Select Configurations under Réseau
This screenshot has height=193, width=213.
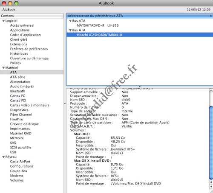(22, 166)
